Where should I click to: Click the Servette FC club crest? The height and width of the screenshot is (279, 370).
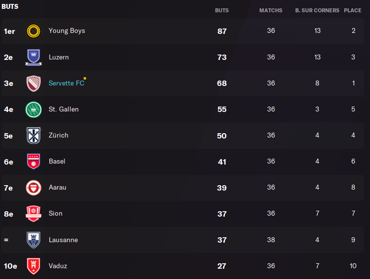33,83
